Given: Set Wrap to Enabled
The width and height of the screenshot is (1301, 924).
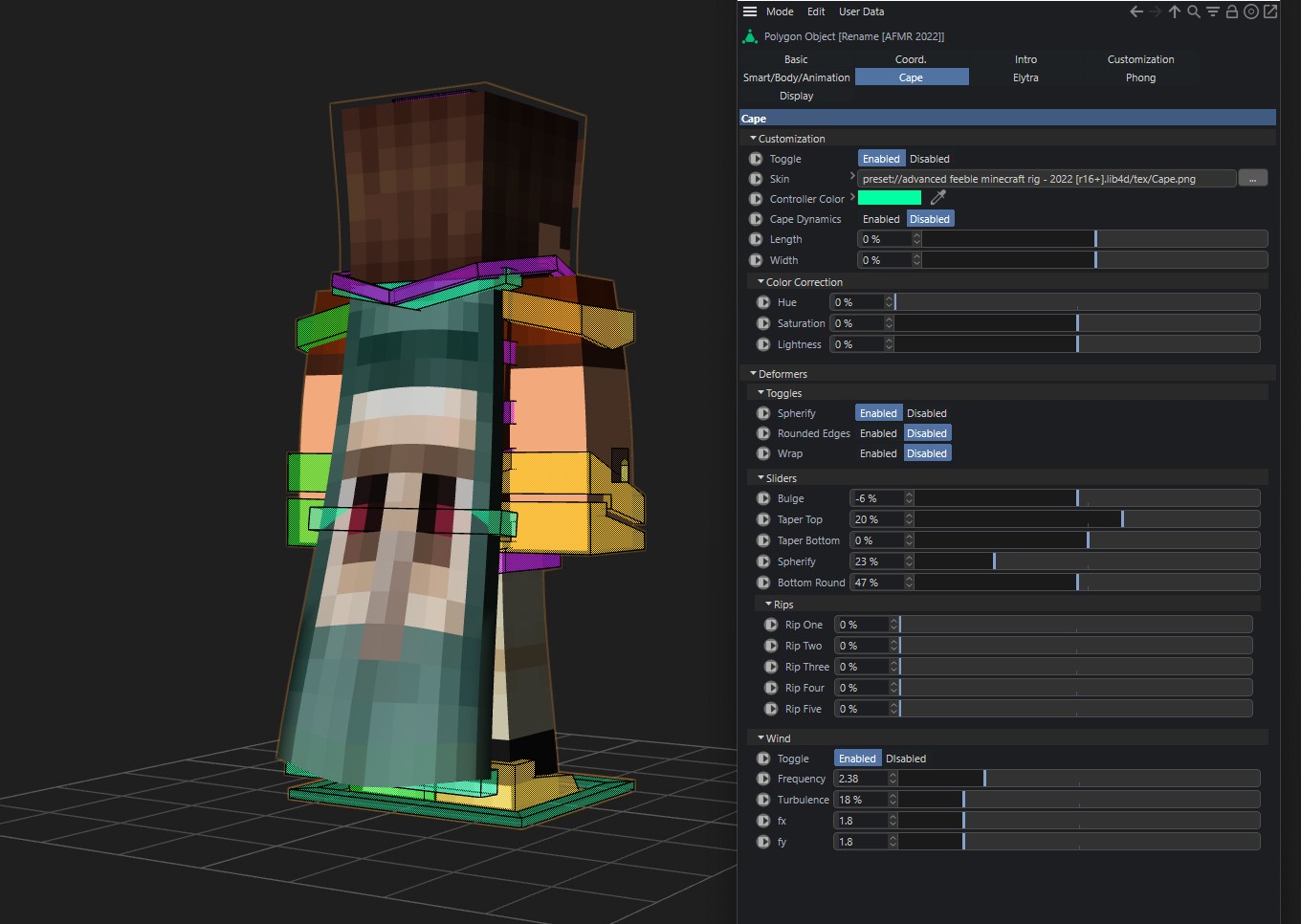Looking at the screenshot, I should [878, 453].
